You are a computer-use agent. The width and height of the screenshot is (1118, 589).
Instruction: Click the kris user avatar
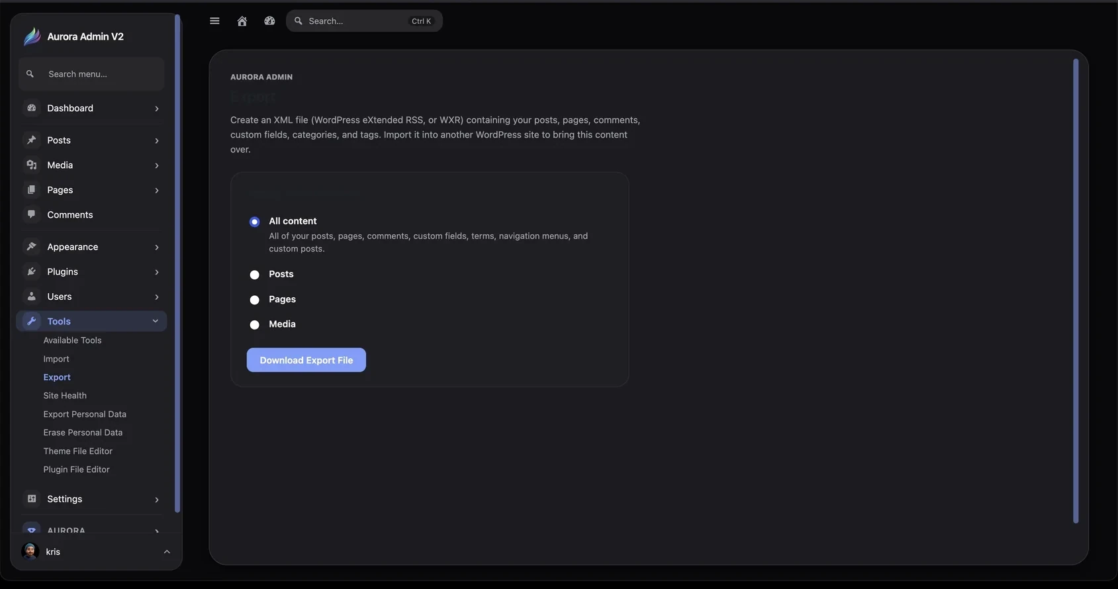[x=30, y=551]
